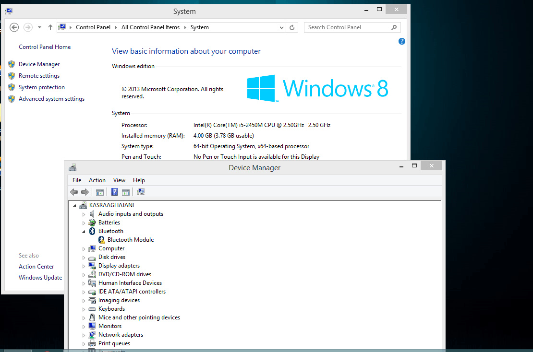Click Show/Hide console tree toolbar icon

pyautogui.click(x=99, y=192)
